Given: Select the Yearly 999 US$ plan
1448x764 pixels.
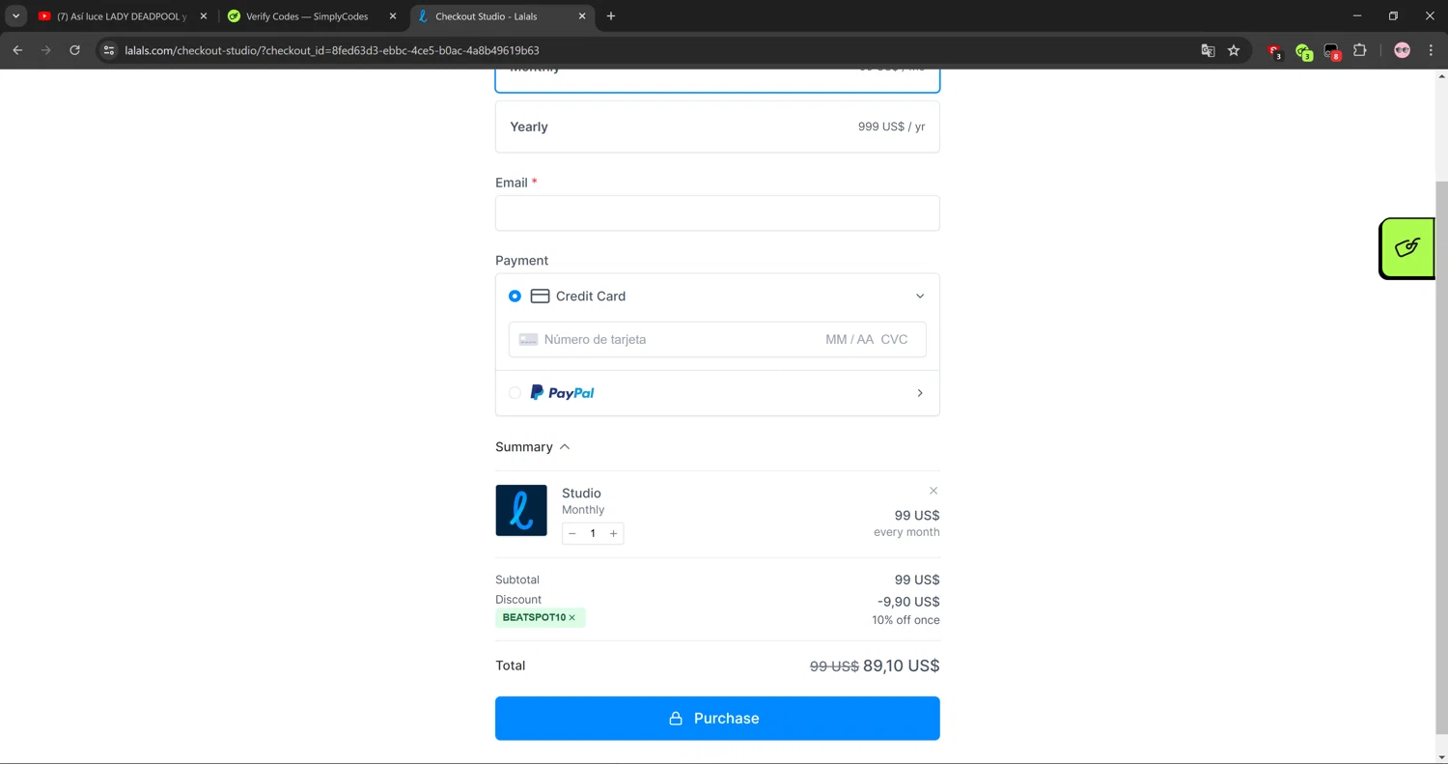Looking at the screenshot, I should (717, 127).
